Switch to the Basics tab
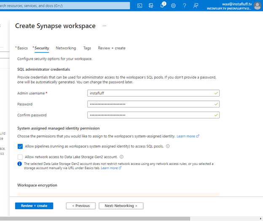This screenshot has height=221, width=263. coord(22,48)
